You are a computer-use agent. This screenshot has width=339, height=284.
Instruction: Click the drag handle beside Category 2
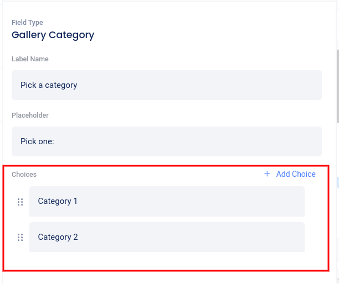(20, 238)
